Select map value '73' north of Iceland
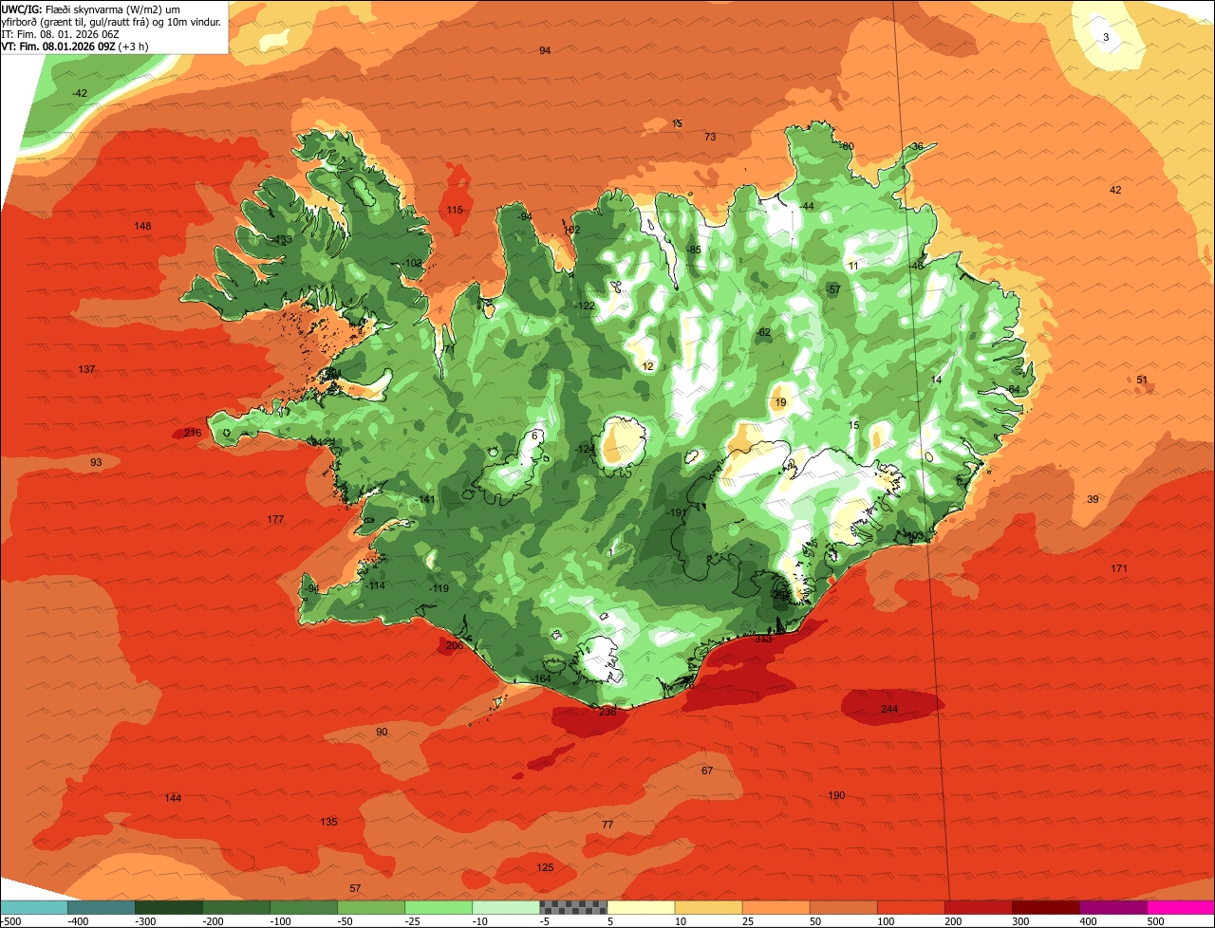This screenshot has width=1215, height=928. point(710,137)
